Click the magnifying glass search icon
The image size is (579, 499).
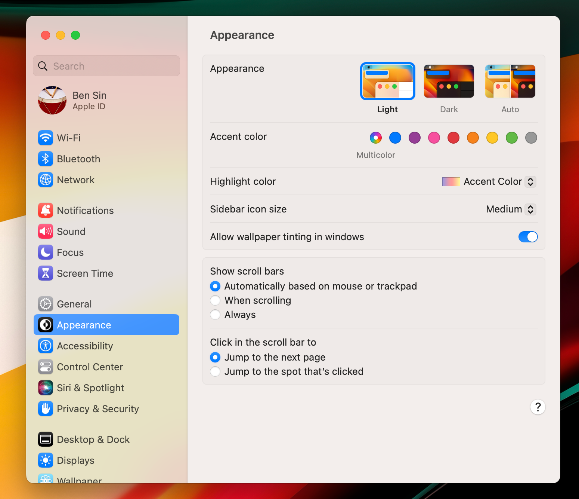43,66
